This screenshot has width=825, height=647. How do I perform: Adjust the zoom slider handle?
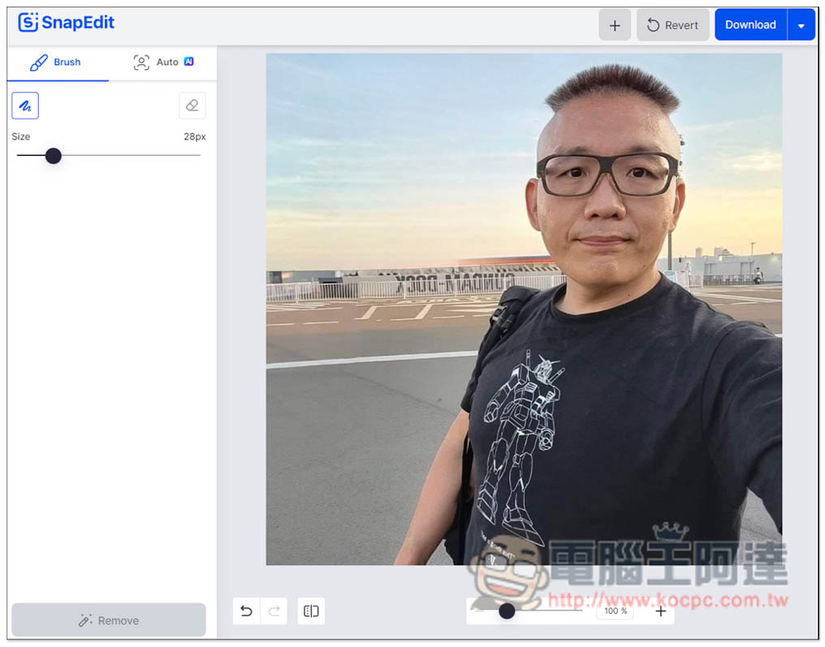coord(507,612)
